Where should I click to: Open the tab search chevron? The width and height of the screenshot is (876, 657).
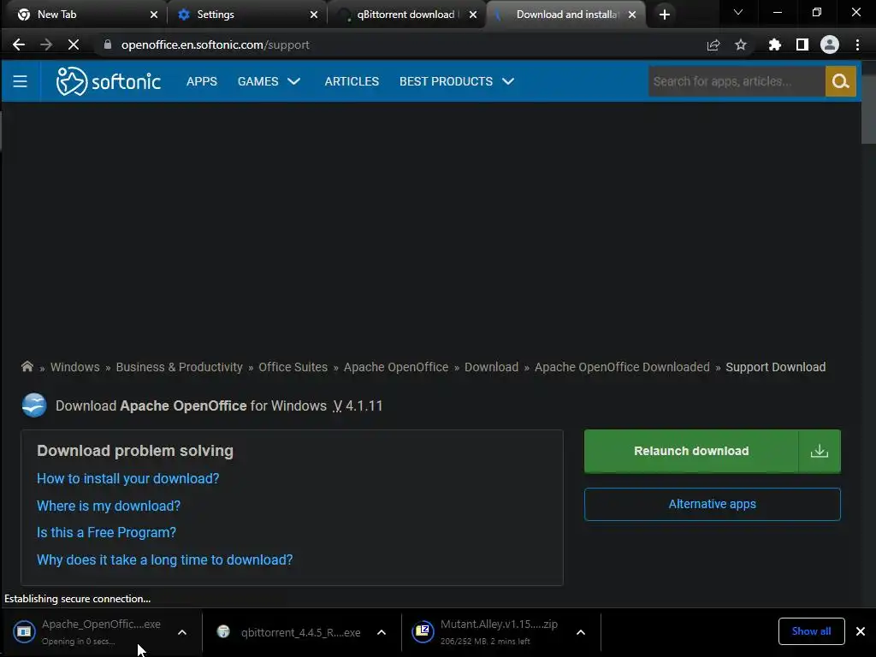click(x=738, y=12)
